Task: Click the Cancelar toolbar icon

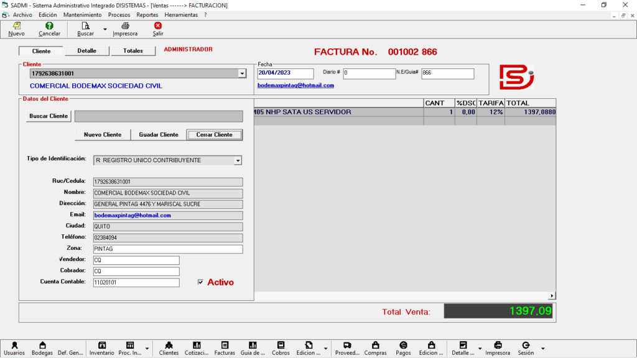Action: 49,25
